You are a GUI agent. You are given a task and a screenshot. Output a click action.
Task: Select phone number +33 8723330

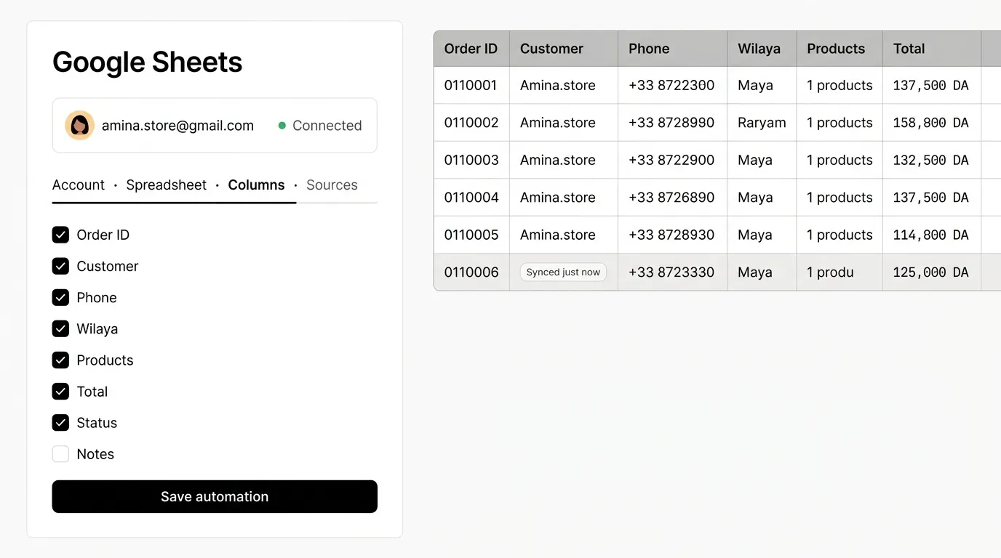click(671, 272)
